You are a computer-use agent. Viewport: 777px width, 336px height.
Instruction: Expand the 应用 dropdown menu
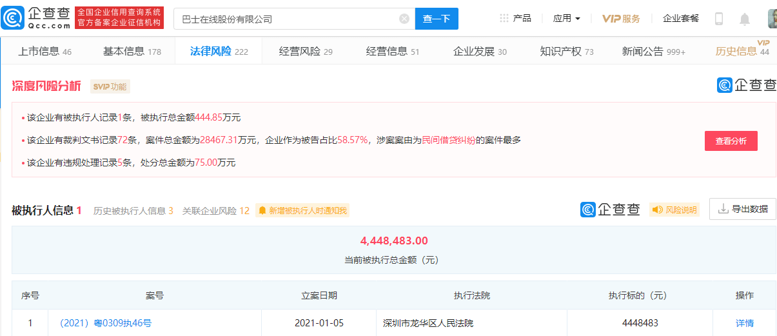566,19
